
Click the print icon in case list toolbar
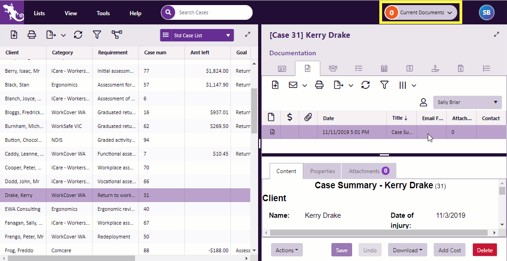coord(32,35)
